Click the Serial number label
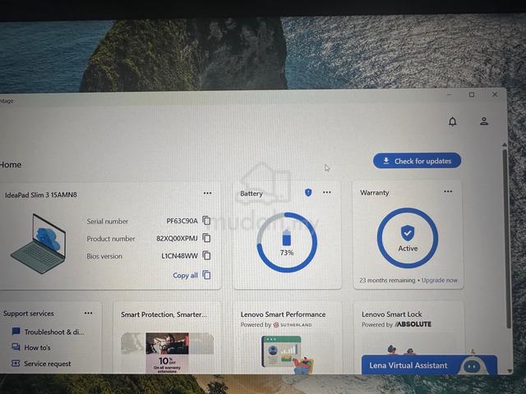The image size is (526, 394). pos(108,222)
